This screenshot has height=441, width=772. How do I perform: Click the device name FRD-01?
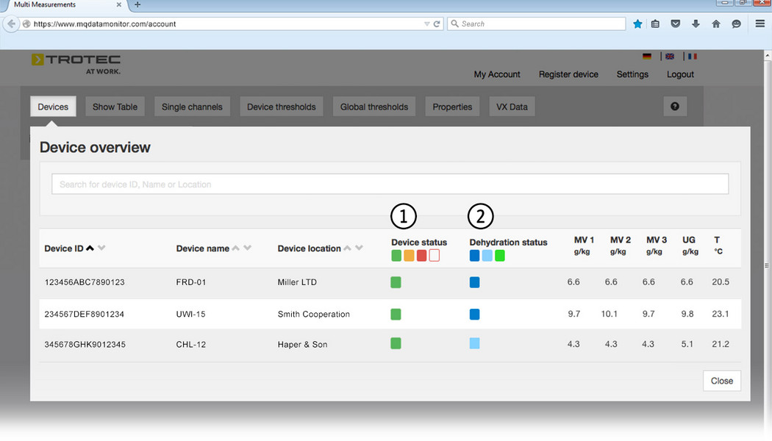pos(191,282)
